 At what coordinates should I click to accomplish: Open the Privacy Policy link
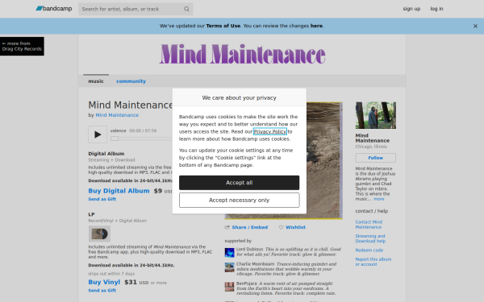click(270, 131)
